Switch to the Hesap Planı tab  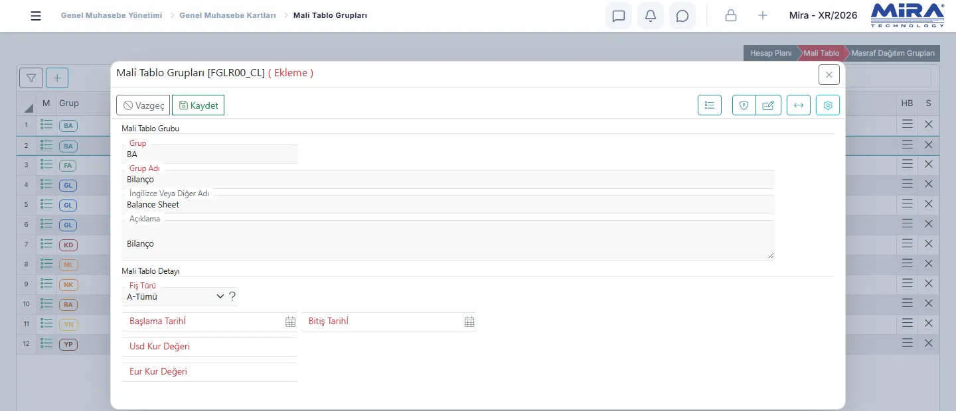point(771,53)
